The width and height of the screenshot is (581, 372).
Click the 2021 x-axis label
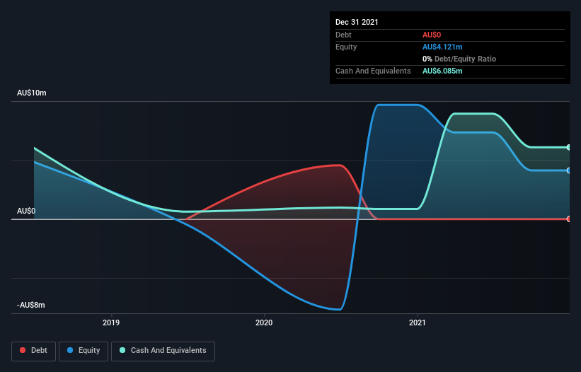coord(418,322)
